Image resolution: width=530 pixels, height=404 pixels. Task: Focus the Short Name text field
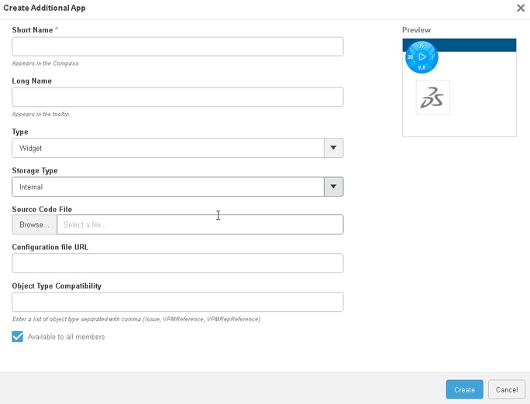pos(177,46)
